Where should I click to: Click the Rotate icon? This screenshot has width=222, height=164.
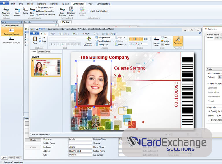click(116, 45)
